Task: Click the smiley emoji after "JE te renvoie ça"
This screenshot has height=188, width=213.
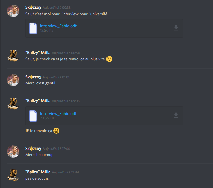Action: pyautogui.click(x=56, y=131)
